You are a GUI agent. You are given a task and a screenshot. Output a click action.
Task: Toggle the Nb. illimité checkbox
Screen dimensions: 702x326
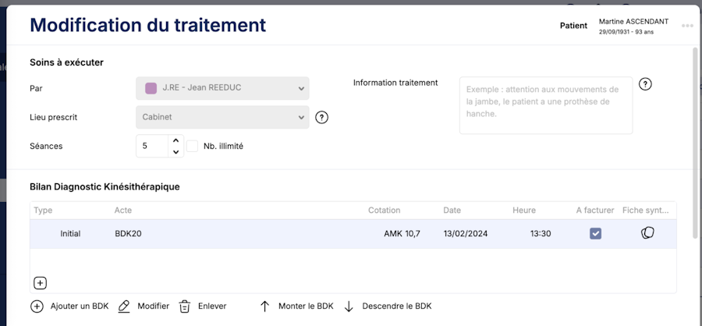coord(193,146)
